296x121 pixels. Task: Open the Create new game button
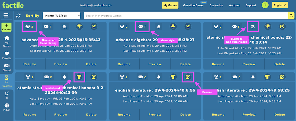(x=6, y=27)
